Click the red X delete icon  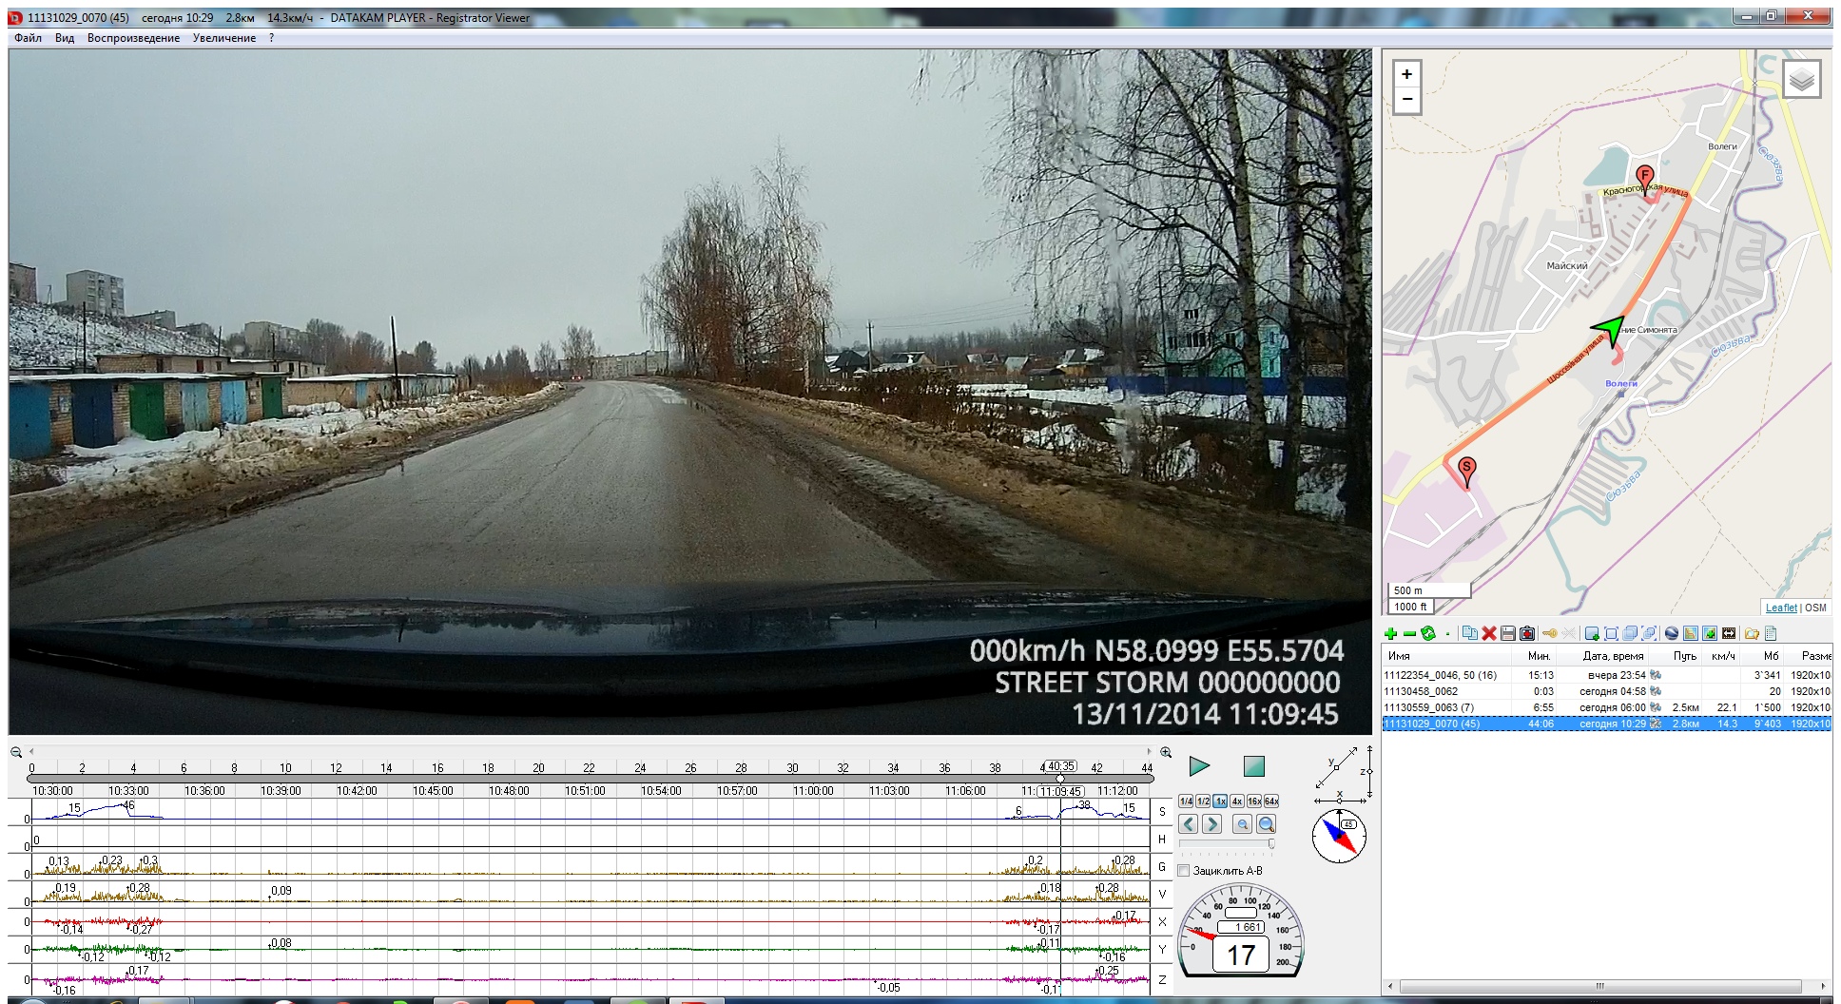coord(1489,634)
